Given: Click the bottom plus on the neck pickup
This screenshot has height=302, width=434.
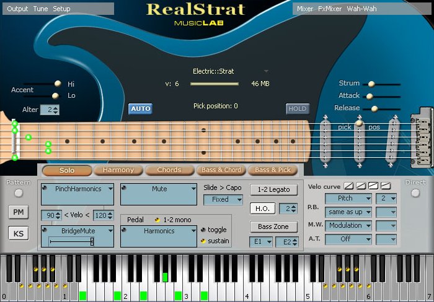Looking at the screenshot, I should tap(325, 165).
